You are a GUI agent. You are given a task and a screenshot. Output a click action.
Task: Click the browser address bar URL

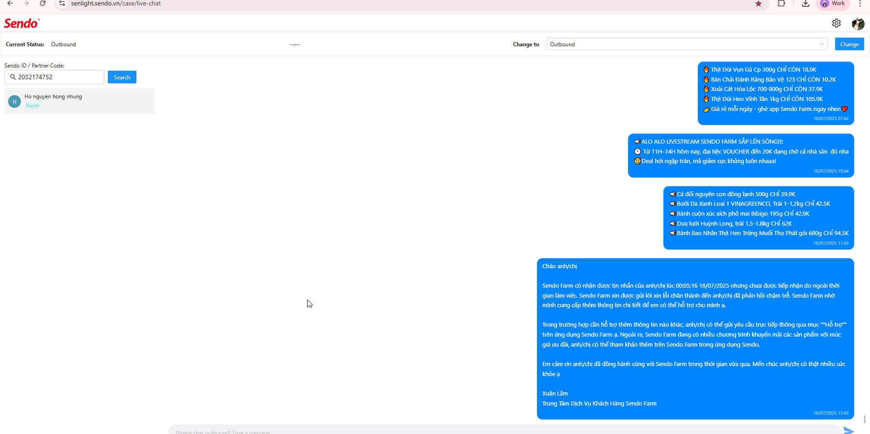(116, 4)
